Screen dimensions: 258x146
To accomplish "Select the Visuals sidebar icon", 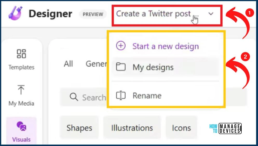I will tap(21, 126).
